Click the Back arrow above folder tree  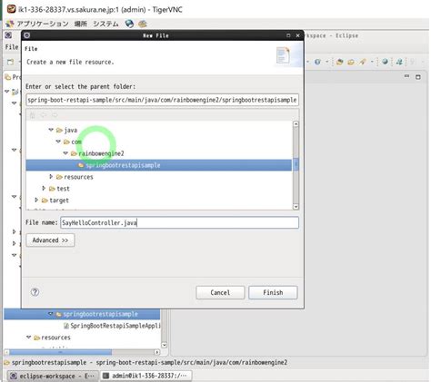[44, 115]
